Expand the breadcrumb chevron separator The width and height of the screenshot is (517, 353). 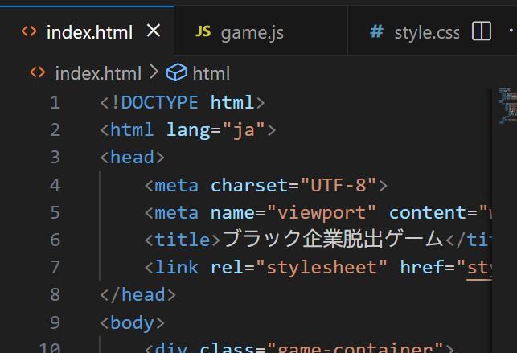pyautogui.click(x=154, y=72)
